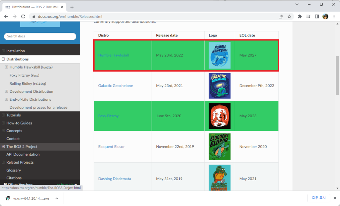Screen dimensions: 340x206
Task: Expand The ROS 2 Project section
Action: coord(3,146)
